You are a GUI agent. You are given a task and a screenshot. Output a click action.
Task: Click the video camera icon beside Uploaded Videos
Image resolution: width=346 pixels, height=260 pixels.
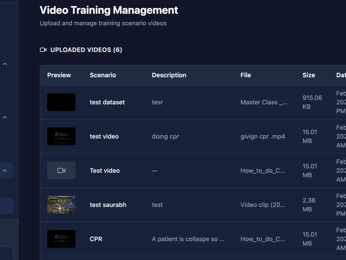(43, 50)
